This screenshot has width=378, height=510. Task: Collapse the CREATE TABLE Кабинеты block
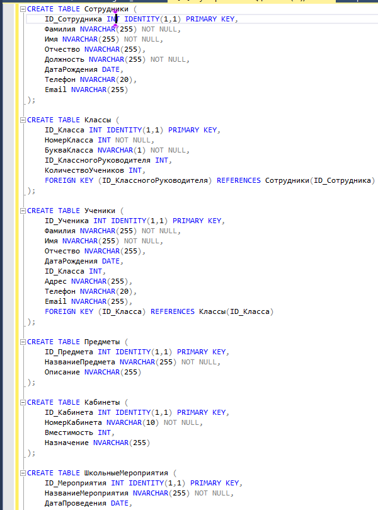click(23, 402)
